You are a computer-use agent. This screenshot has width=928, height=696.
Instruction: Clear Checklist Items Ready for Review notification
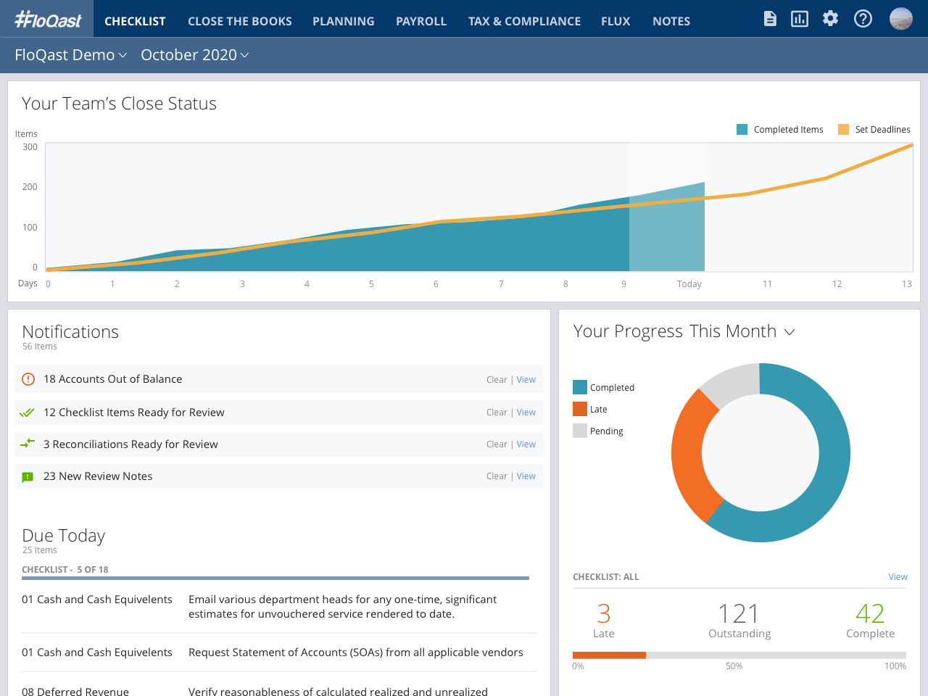coord(497,413)
